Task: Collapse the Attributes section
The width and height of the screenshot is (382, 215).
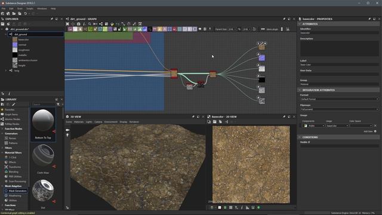Action: pyautogui.click(x=300, y=24)
